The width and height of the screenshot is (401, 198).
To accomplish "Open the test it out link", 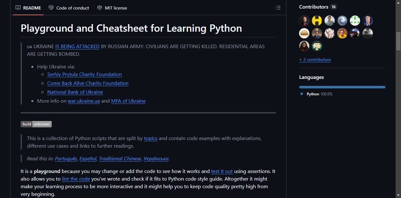I will click(222, 171).
